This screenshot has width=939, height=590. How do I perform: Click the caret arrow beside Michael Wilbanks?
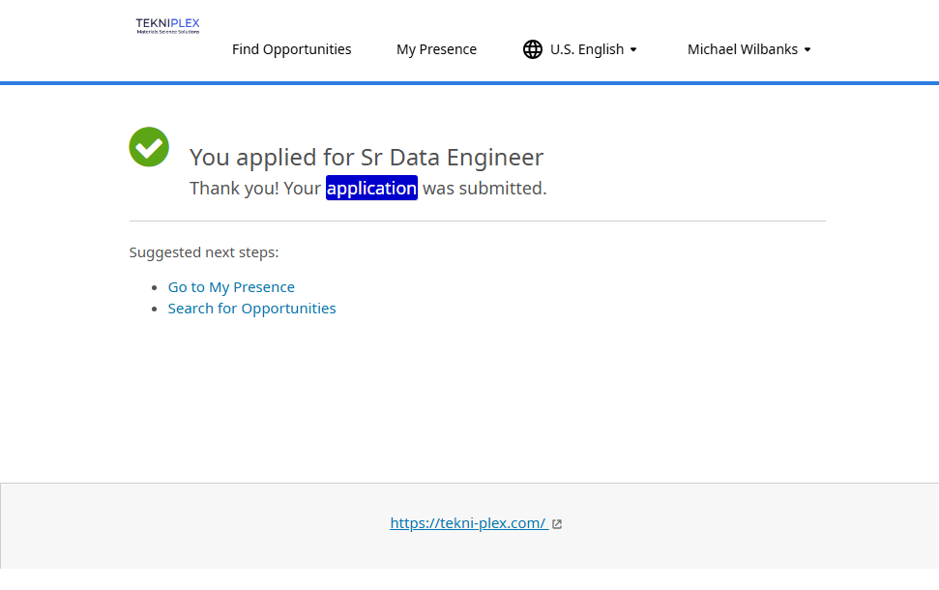[807, 50]
